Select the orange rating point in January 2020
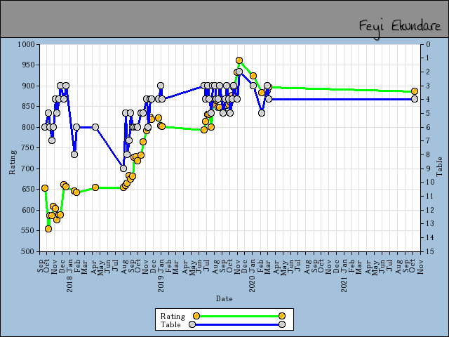This screenshot has height=337, width=449. coord(253,76)
